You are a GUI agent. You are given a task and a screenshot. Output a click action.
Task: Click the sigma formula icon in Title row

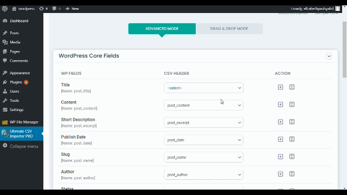point(292,87)
